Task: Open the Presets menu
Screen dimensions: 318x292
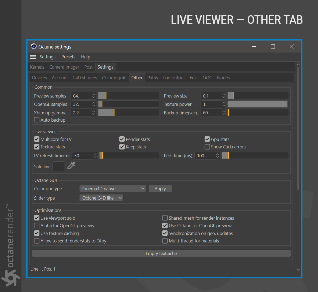Action: click(x=68, y=57)
